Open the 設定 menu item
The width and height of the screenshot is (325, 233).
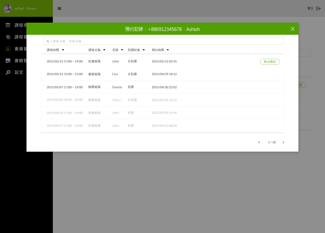19,72
